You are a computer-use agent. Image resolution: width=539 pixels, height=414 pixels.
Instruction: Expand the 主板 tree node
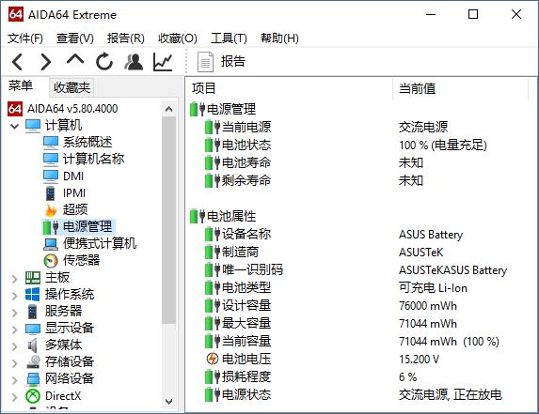pos(14,279)
